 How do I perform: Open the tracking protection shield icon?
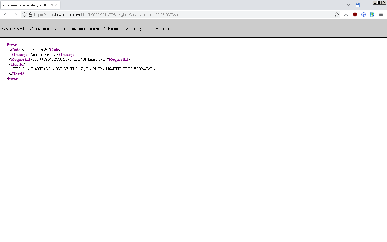24,15
